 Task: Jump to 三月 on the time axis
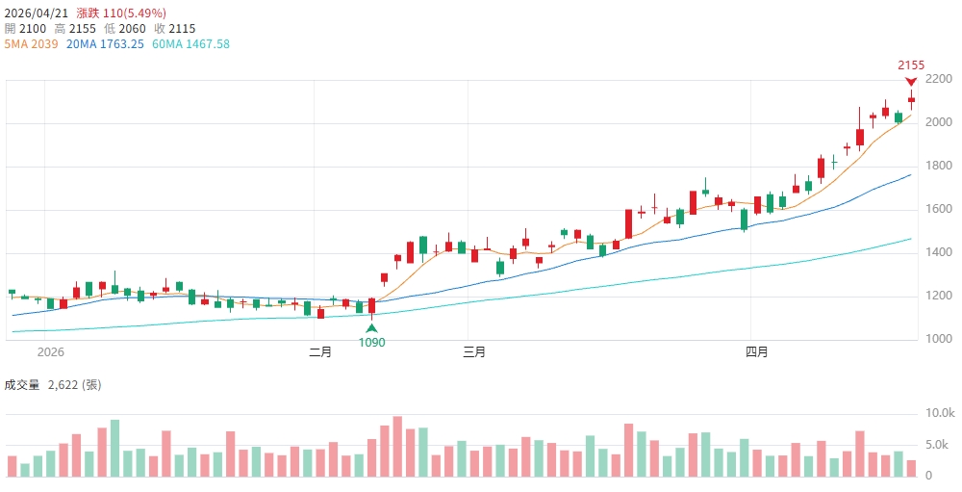point(474,352)
